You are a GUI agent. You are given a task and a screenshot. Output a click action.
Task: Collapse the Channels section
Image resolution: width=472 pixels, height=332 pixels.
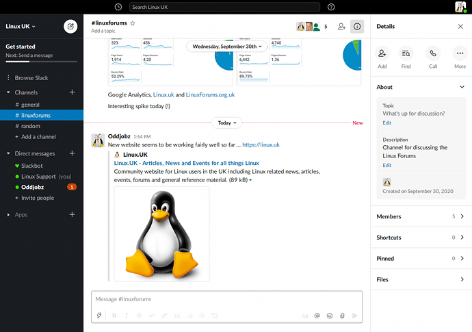pos(8,92)
